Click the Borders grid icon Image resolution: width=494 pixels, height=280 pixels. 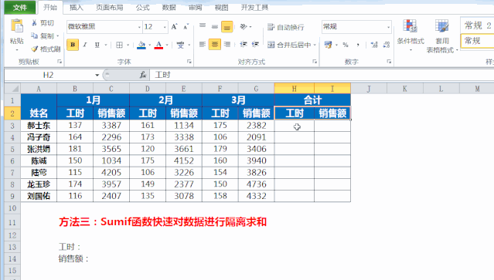tap(119, 45)
